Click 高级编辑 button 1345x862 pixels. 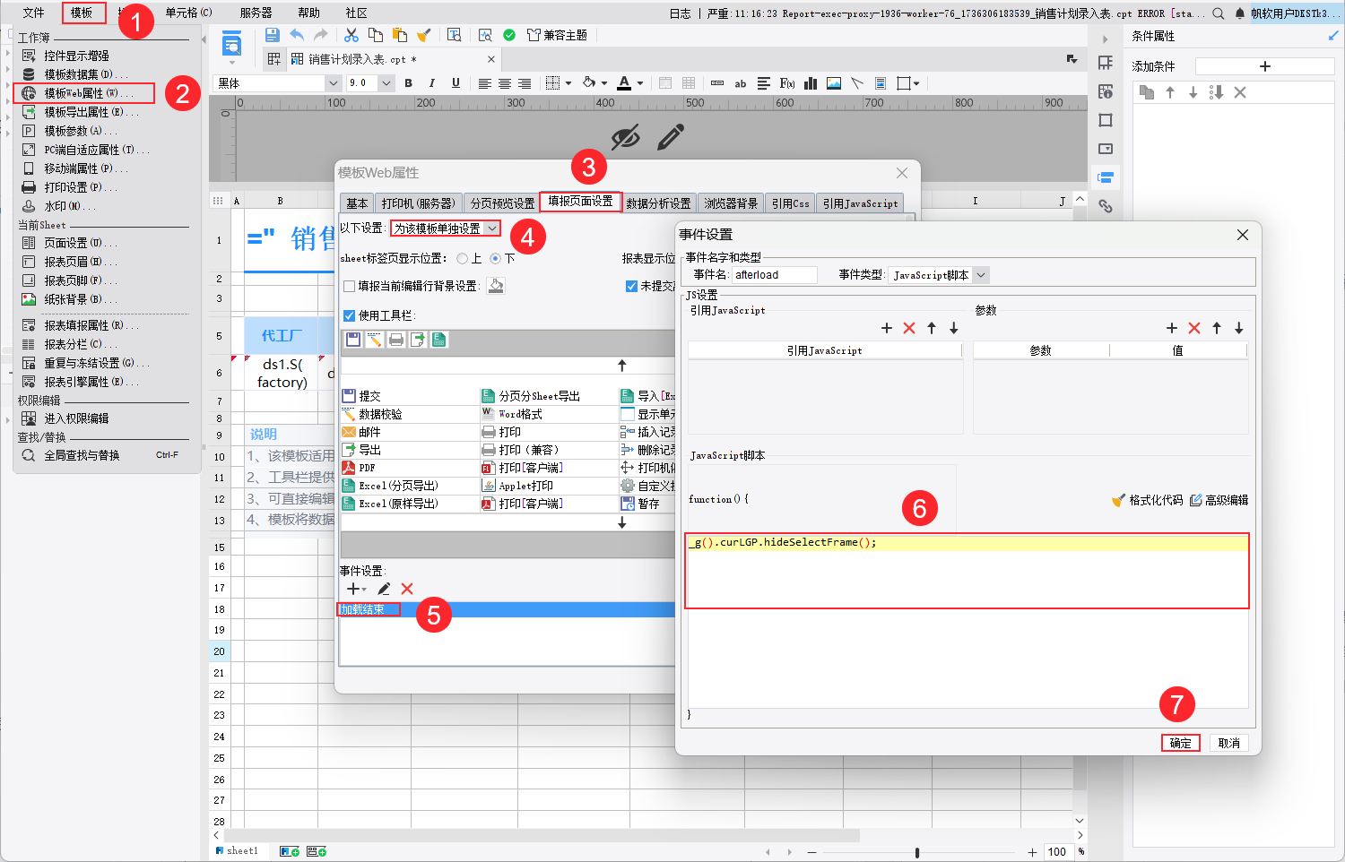tap(1219, 500)
